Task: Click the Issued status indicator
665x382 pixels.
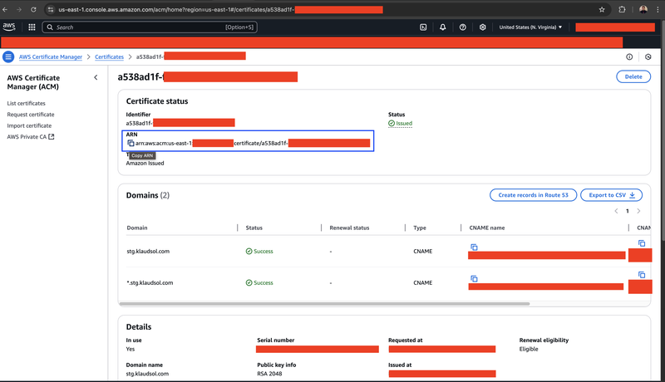Action: pos(401,124)
